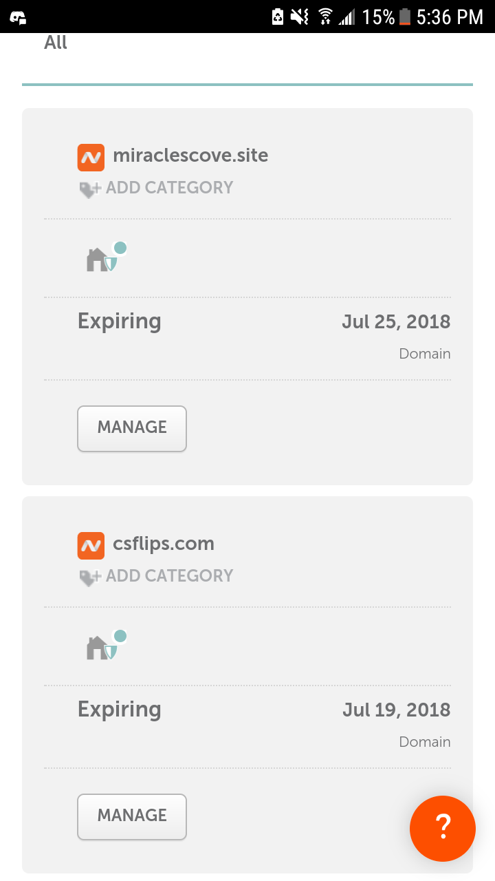Open the house shield icon for csflips.com
This screenshot has height=881, width=495.
[x=107, y=645]
